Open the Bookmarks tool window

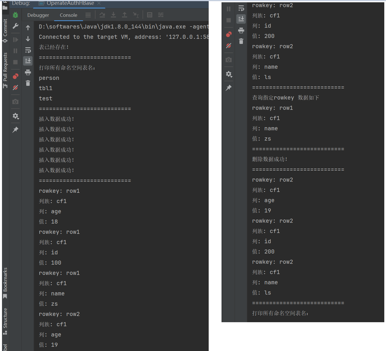pyautogui.click(x=5, y=283)
